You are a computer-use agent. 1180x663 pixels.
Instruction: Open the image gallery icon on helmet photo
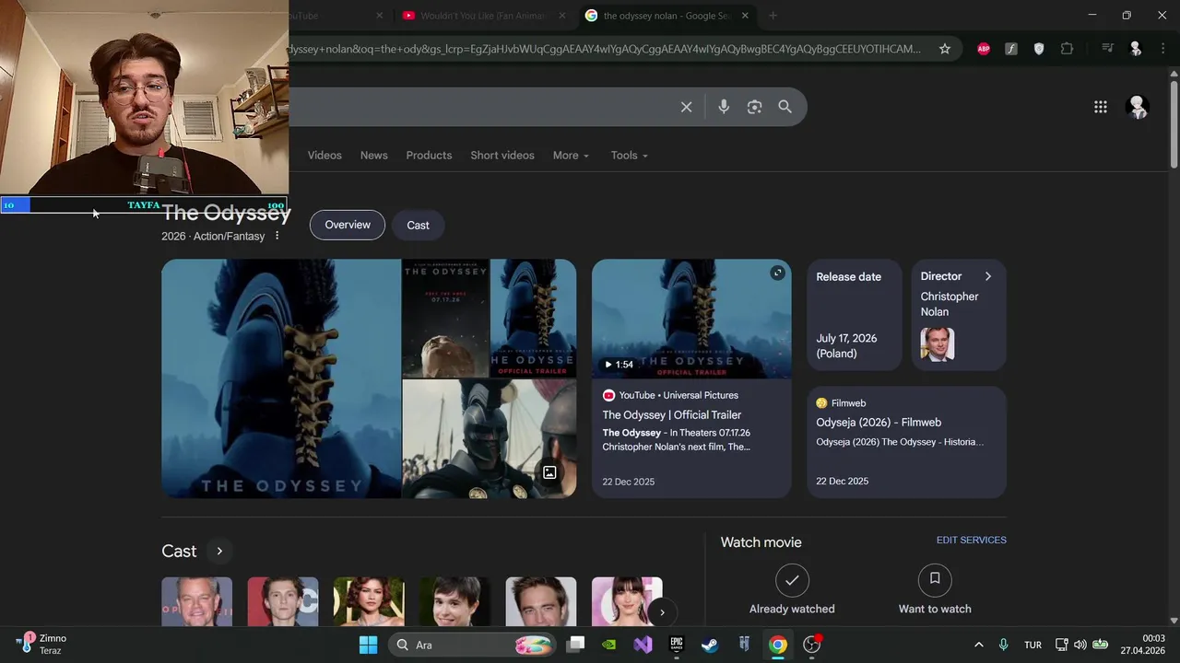[x=549, y=472]
